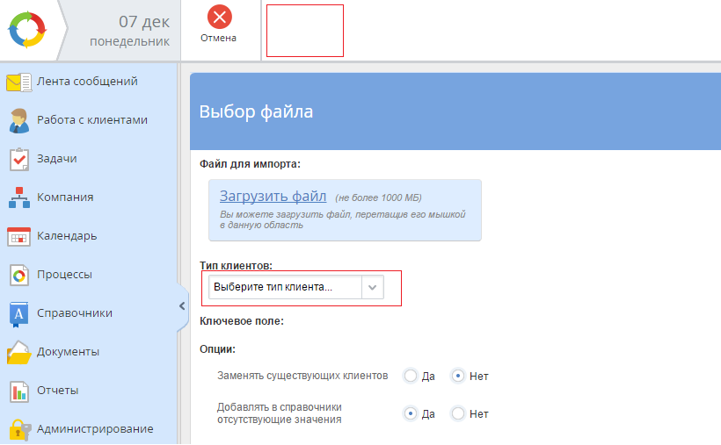Open the Задачи checklist icon

click(x=18, y=159)
